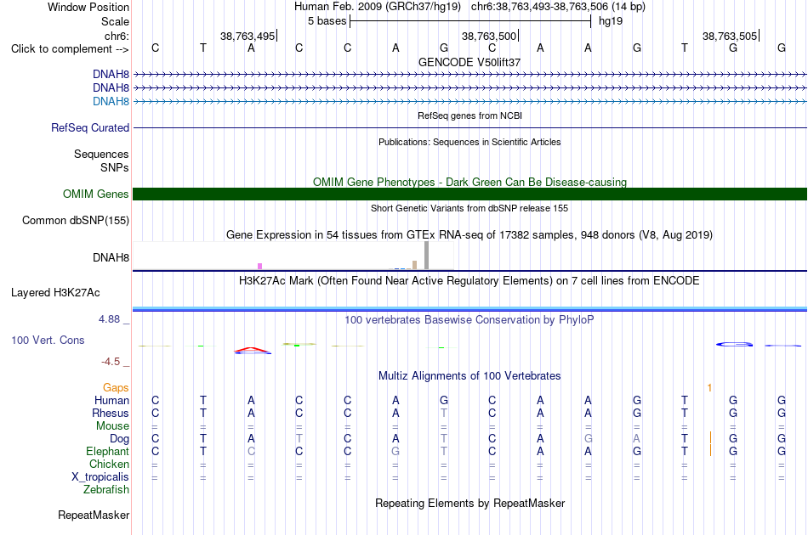Click the GTEx Gene Expression track title

tap(469, 234)
